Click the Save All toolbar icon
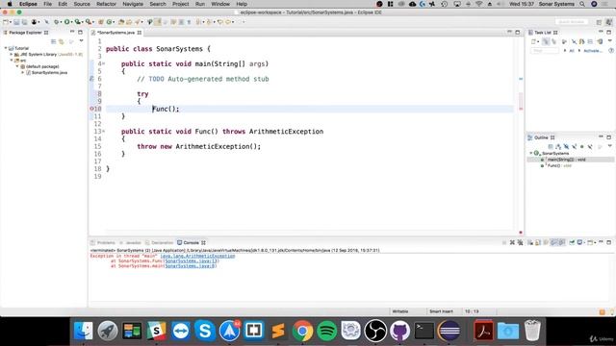Viewport: 616px width, 346px height. tap(24, 22)
